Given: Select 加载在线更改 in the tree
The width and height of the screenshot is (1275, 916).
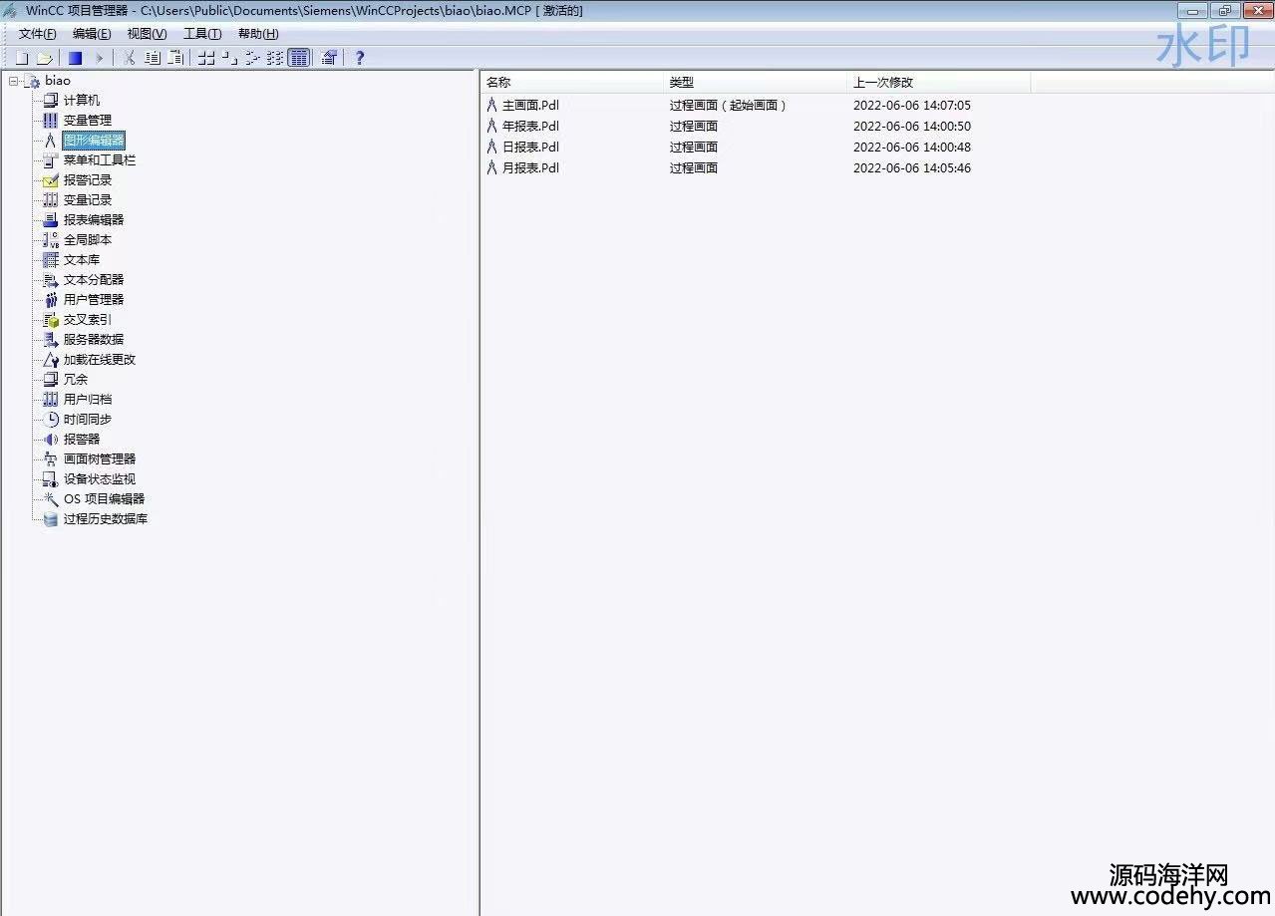Looking at the screenshot, I should [100, 360].
